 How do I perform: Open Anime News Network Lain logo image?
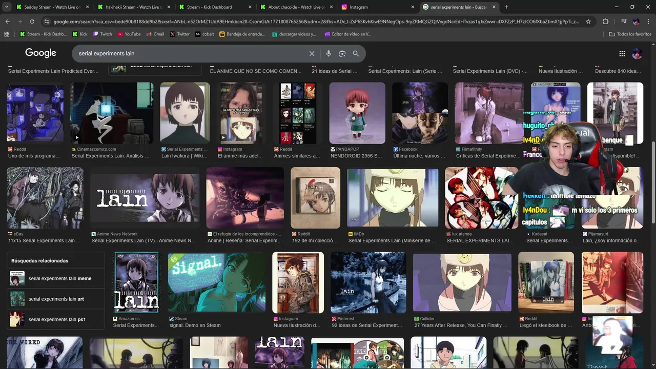click(x=145, y=198)
